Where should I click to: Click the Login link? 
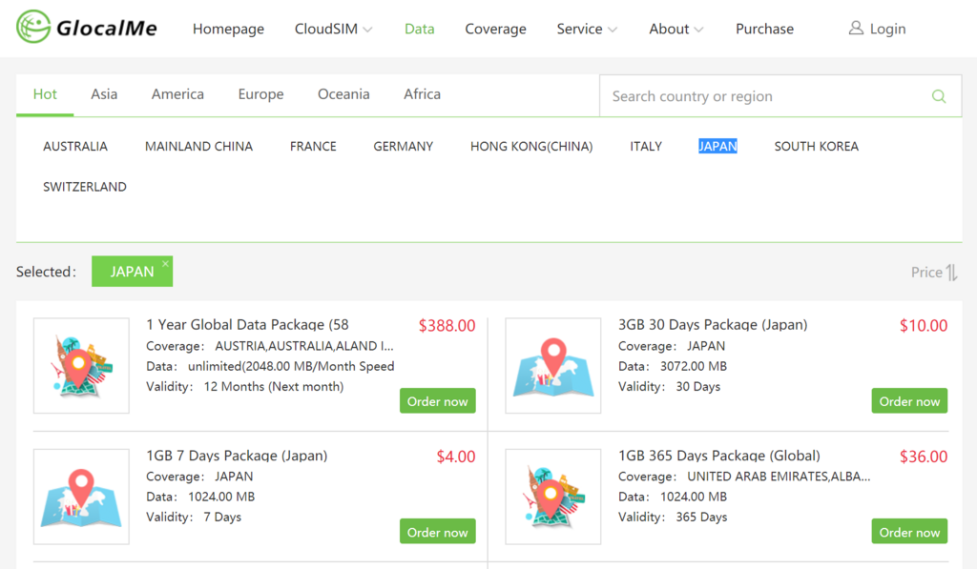887,29
